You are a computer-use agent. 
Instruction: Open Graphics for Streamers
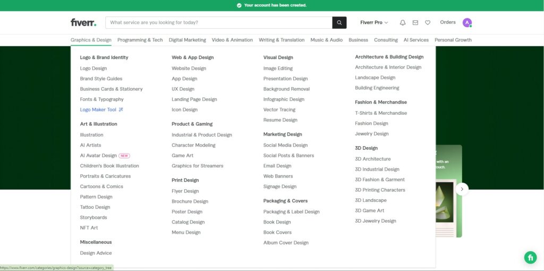click(x=198, y=166)
